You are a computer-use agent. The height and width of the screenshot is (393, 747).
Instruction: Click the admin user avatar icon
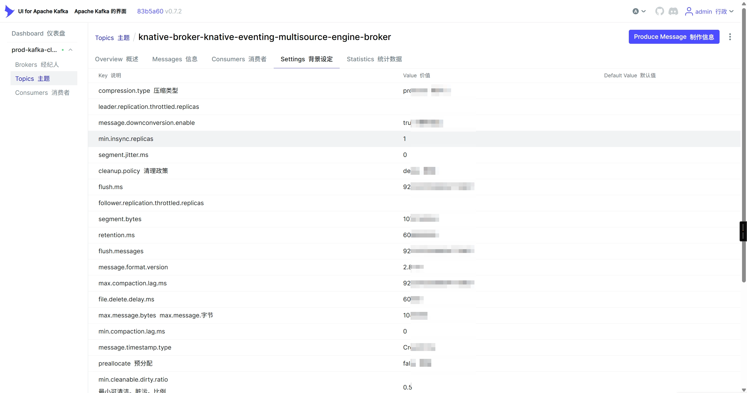tap(689, 11)
